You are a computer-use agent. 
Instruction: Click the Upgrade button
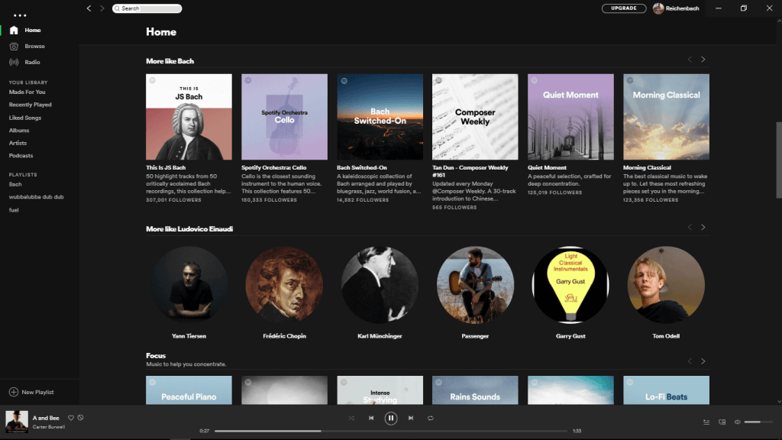624,8
